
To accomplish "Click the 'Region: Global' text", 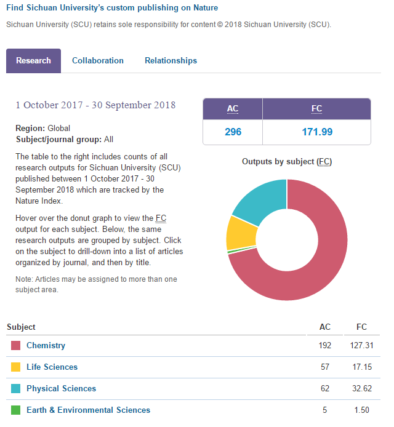I will [x=42, y=128].
